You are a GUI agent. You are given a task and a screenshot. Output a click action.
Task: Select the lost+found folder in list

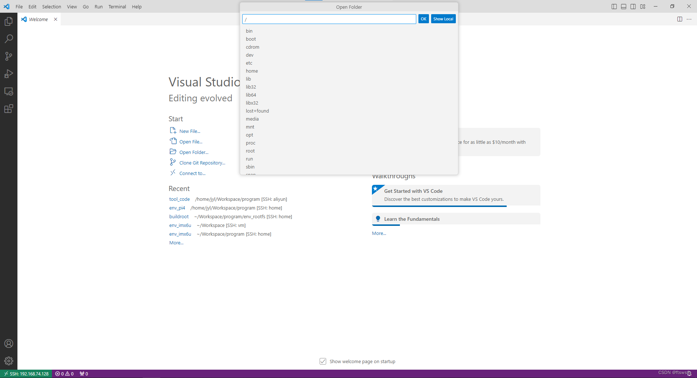[x=349, y=111]
